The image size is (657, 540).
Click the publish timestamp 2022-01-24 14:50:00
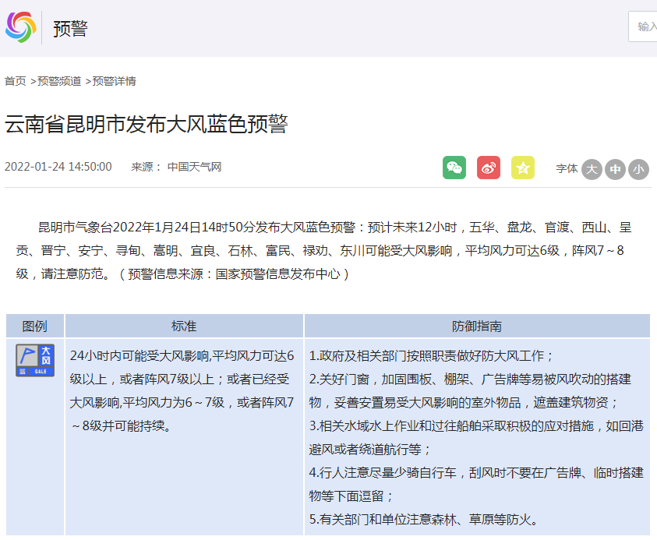click(58, 165)
